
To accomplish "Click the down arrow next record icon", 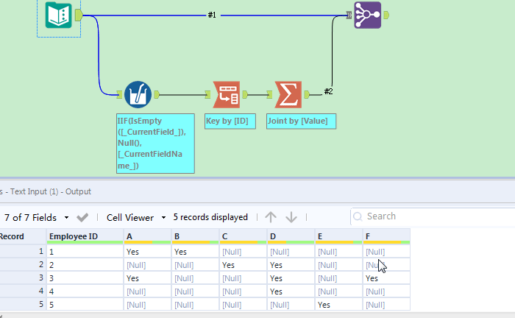I will click(x=291, y=217).
